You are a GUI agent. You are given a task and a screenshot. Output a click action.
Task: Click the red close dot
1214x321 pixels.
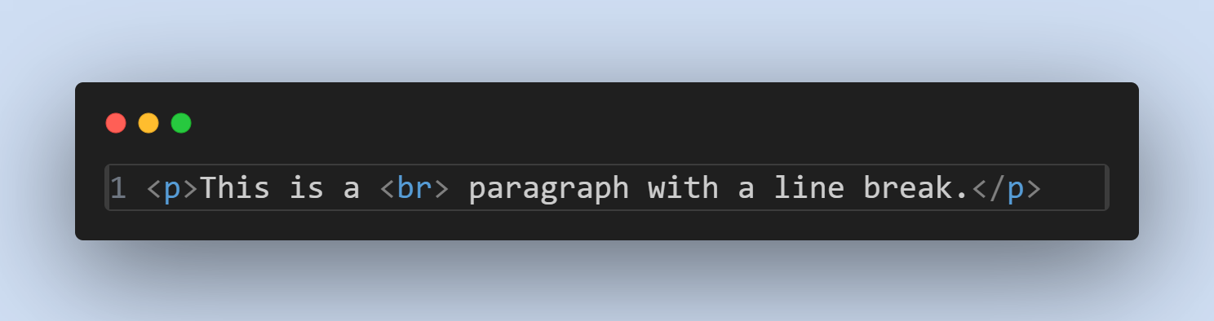pos(116,123)
